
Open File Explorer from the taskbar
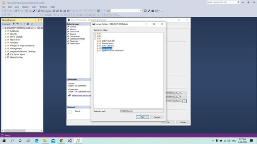[x=45, y=140]
